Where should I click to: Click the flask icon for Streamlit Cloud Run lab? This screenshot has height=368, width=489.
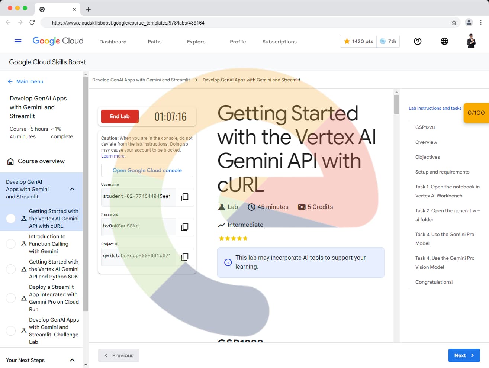(x=24, y=298)
